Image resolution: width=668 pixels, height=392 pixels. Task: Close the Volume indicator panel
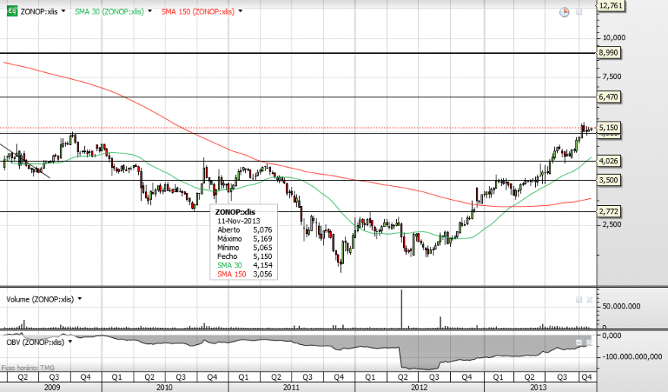point(589,300)
